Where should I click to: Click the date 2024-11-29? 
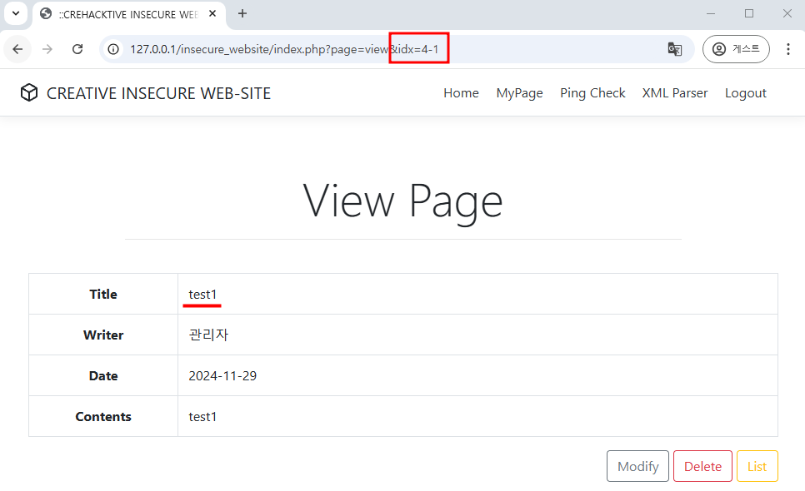coord(222,375)
